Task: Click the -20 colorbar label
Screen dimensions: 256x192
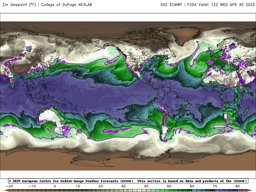Action: tap(9, 186)
